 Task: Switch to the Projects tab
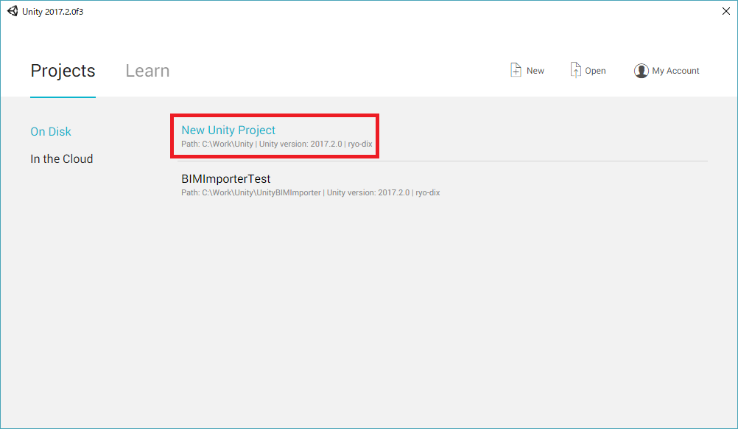click(x=63, y=71)
